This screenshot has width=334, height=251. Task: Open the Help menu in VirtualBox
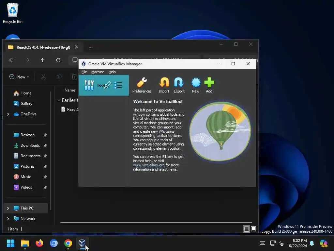[x=112, y=72]
